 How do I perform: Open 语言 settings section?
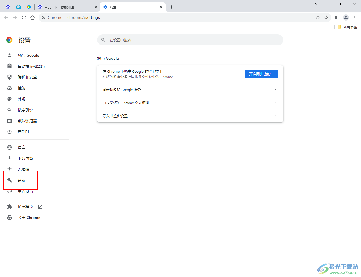point(22,147)
